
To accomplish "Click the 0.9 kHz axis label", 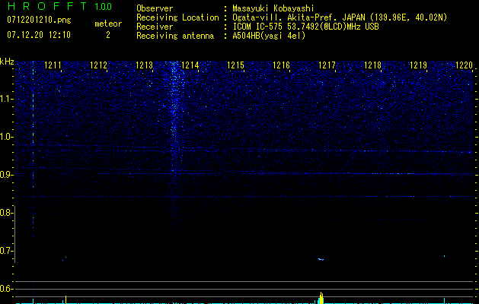I will (x=6, y=175).
